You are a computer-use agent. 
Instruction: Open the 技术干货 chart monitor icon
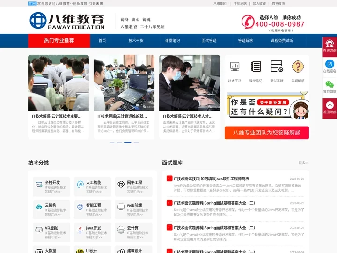click(x=234, y=66)
